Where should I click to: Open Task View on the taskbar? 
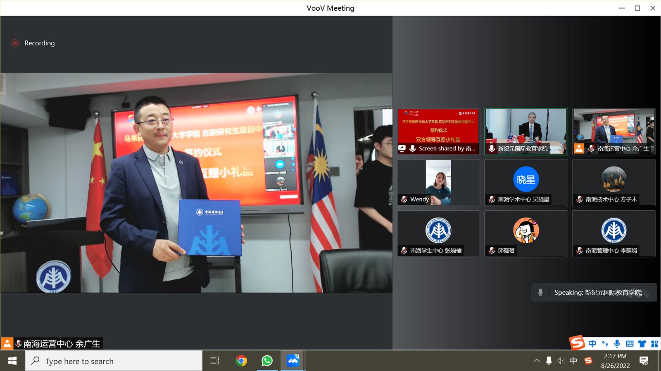tap(215, 361)
